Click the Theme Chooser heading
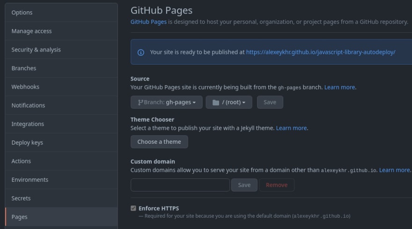Screen dimensions: 412x229 point(153,119)
